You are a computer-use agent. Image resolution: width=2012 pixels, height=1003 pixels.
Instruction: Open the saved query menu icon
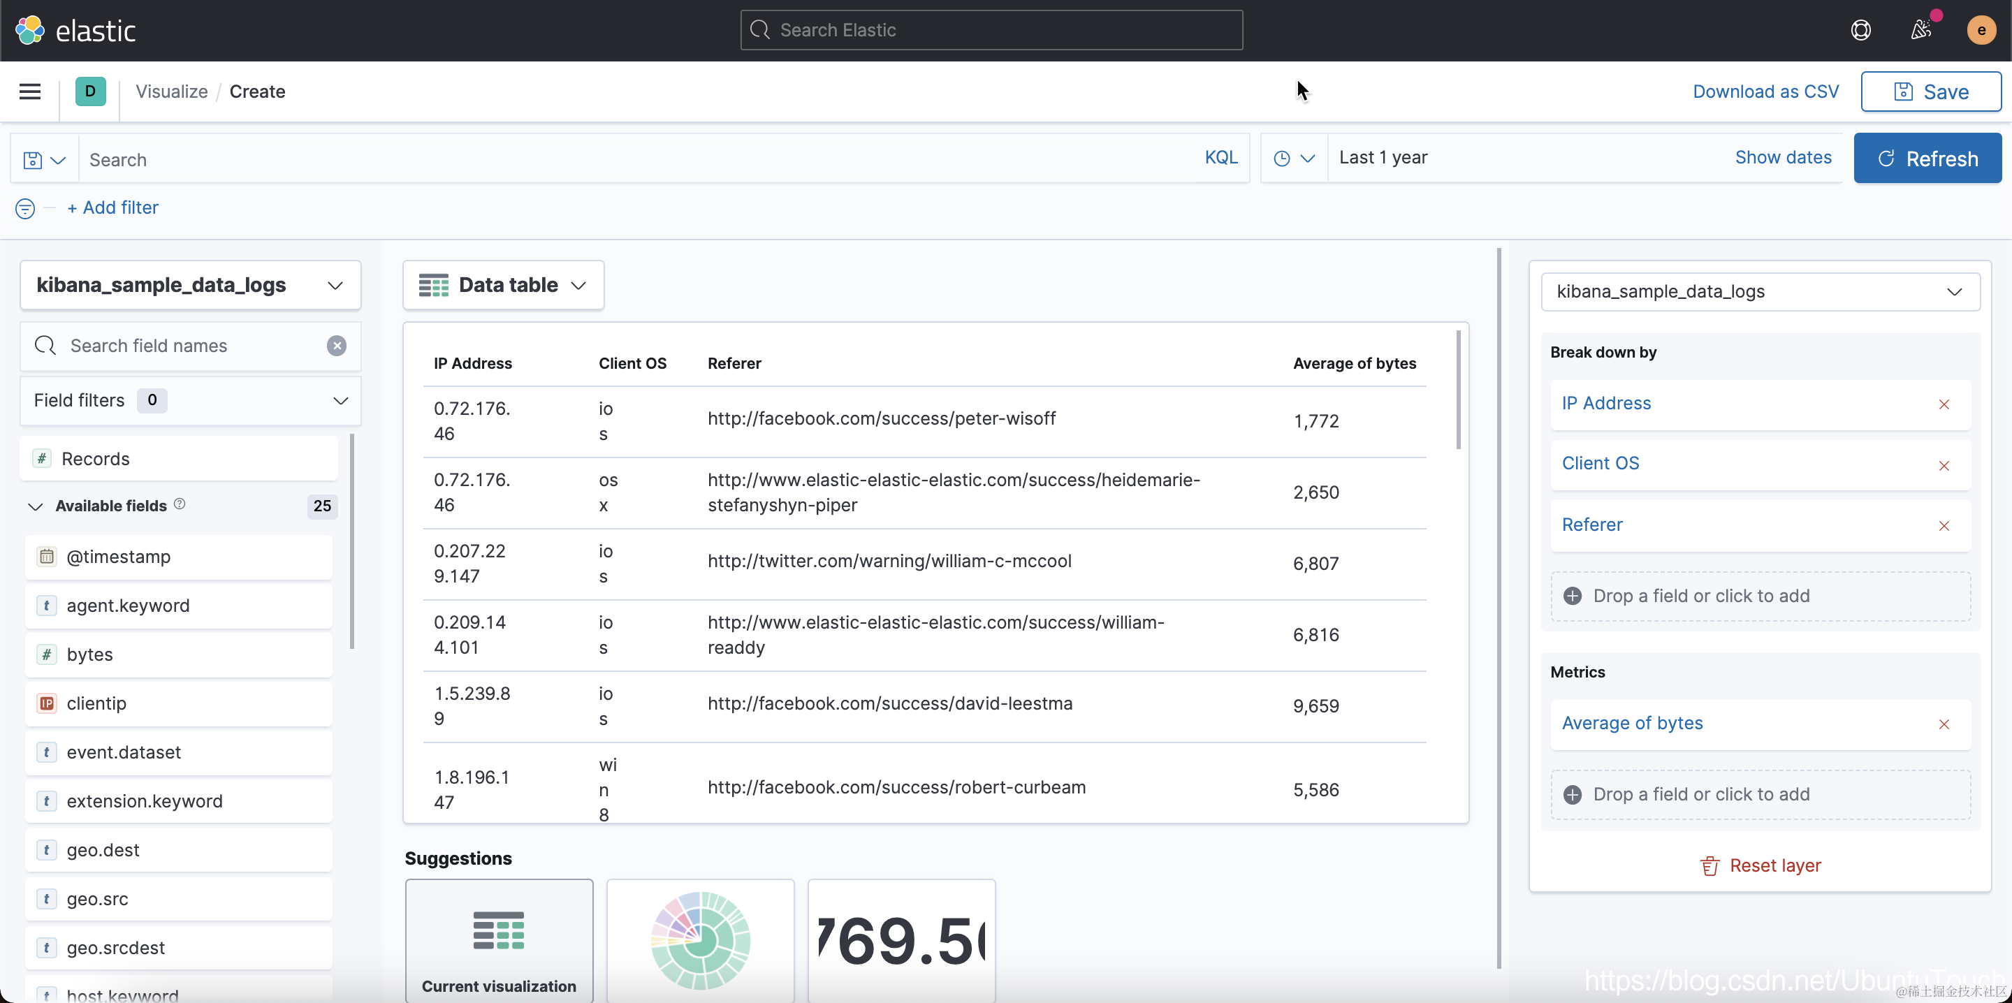point(44,159)
